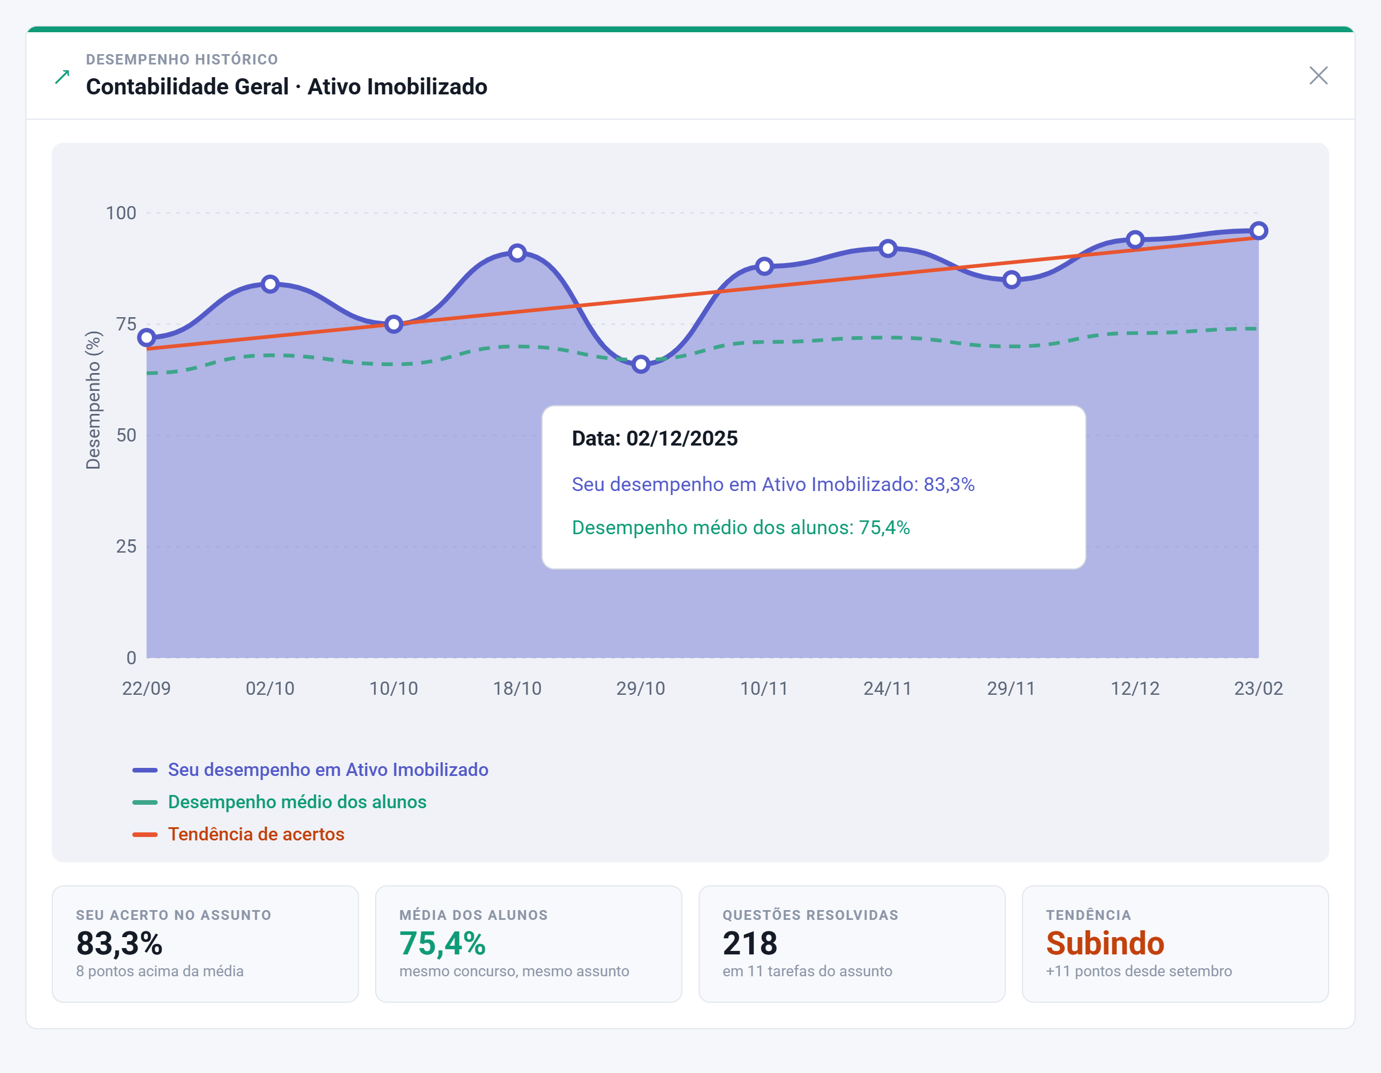Click the '02/10' date label on the x-axis
Screen dimensions: 1381x1073
(270, 688)
